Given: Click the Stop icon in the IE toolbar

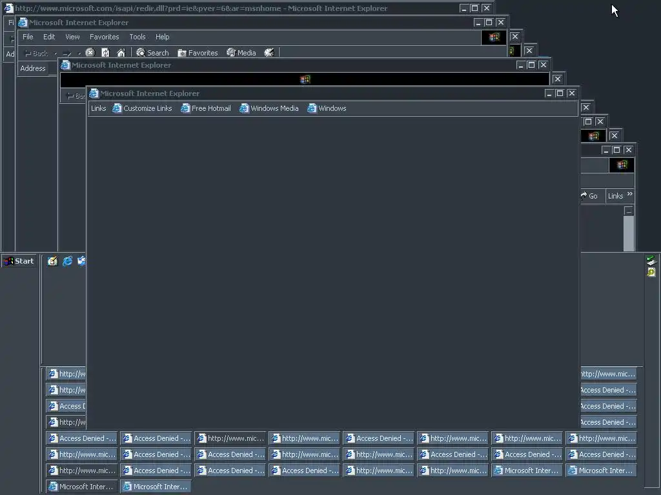Looking at the screenshot, I should tap(90, 53).
